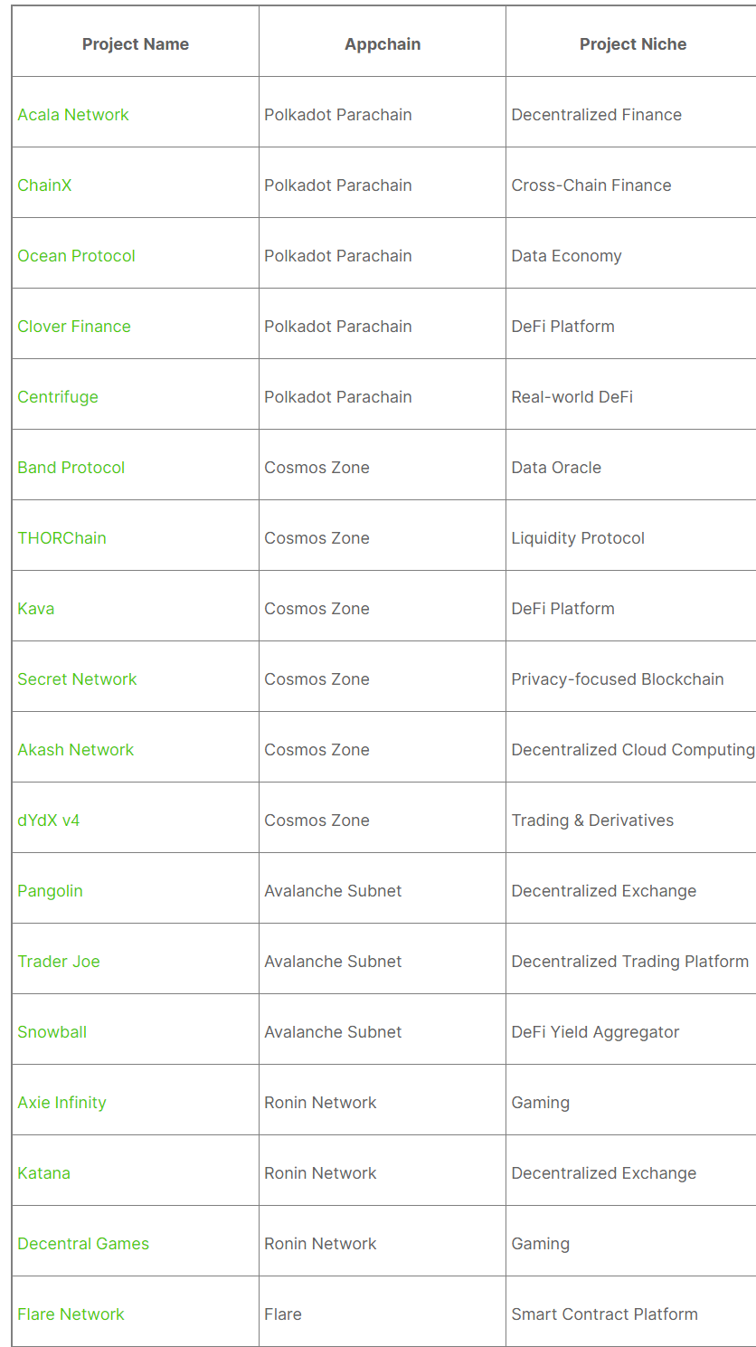Screen dimensions: 756x1347
Task: Open the Acala Network link
Action: [x=73, y=115]
